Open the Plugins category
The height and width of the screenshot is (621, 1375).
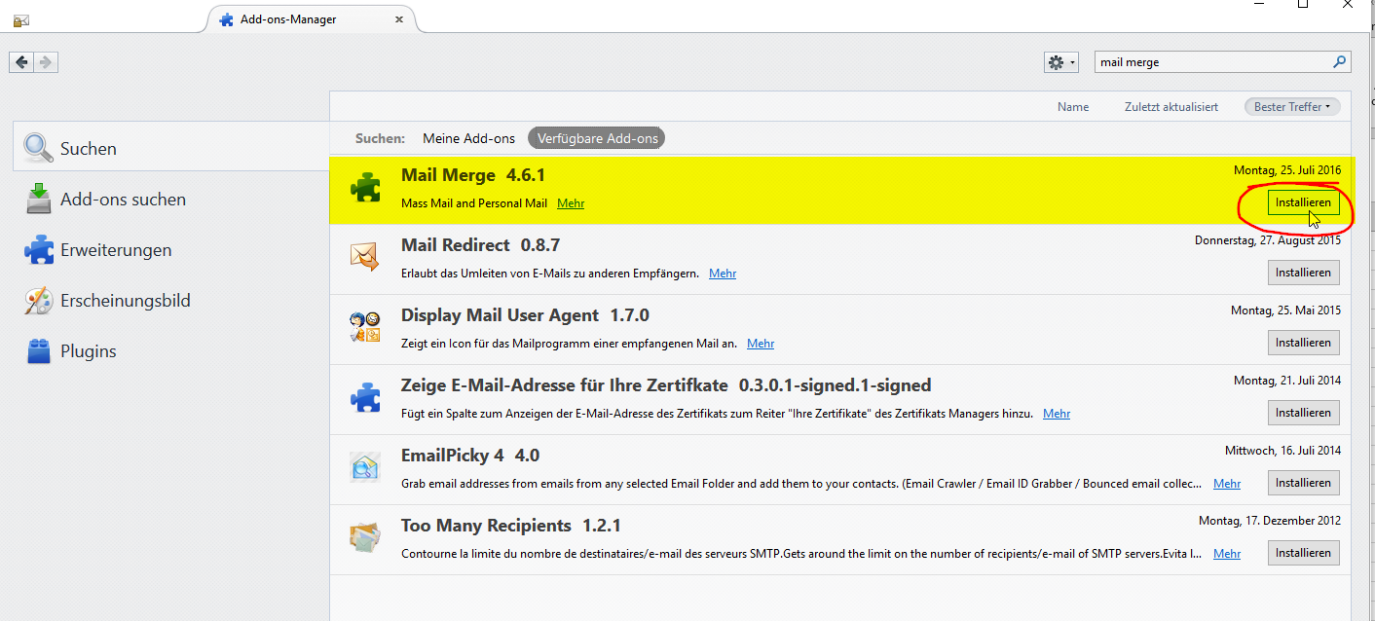point(88,351)
